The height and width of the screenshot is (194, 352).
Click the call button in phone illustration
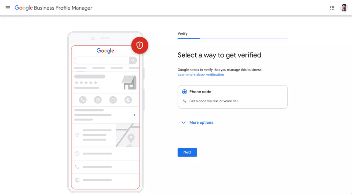[83, 100]
